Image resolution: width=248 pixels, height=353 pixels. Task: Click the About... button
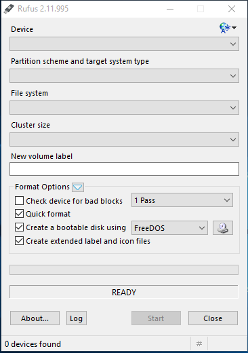[x=35, y=318]
